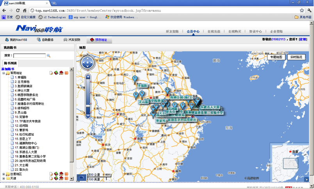Expand the 出差地区 folder
This screenshot has height=189, width=314.
4,174
